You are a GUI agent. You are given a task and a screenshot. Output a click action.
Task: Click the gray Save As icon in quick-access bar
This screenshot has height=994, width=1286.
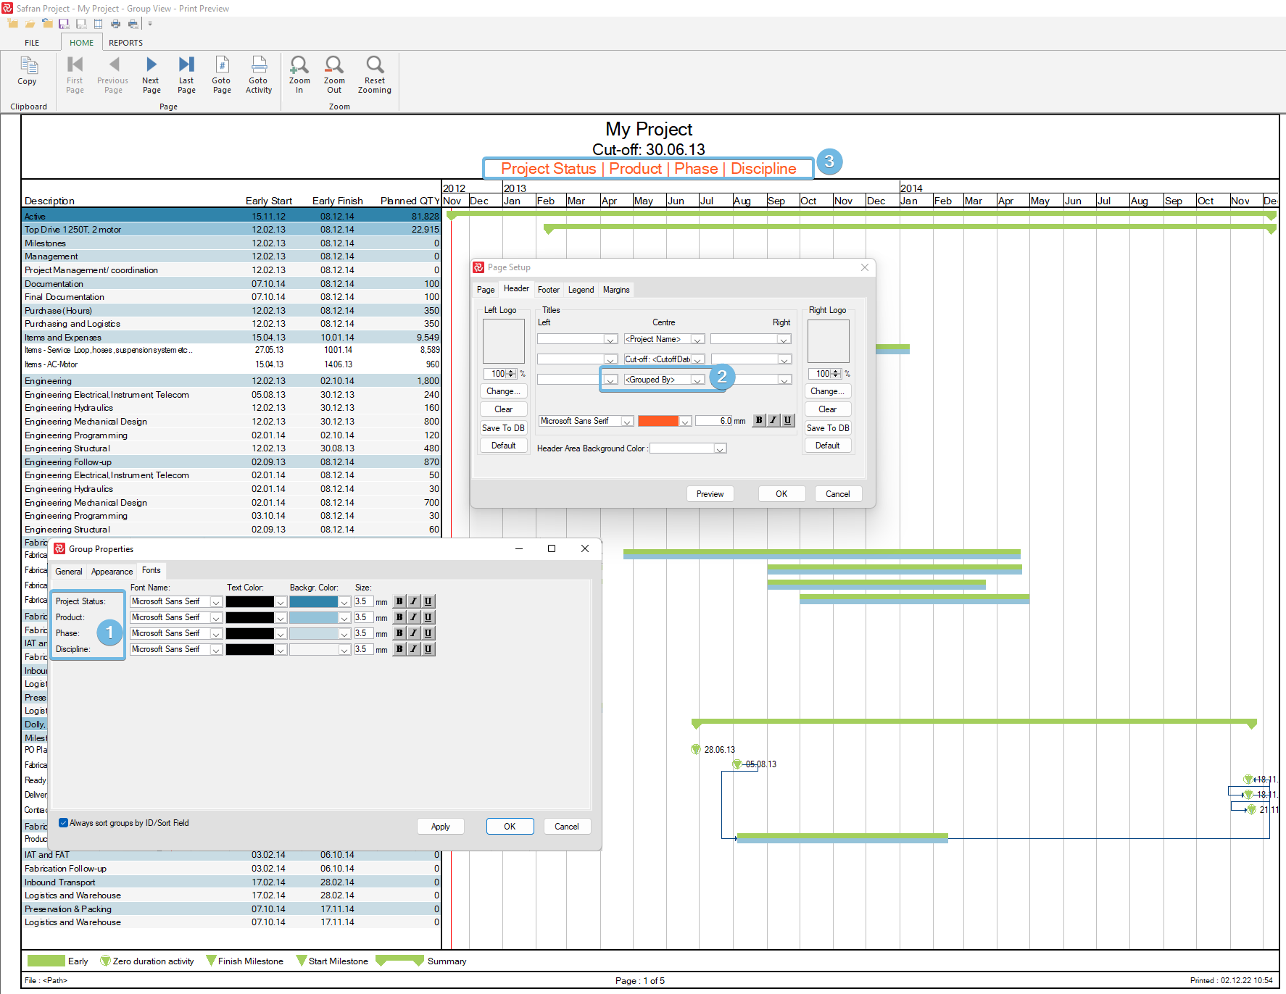click(x=81, y=24)
